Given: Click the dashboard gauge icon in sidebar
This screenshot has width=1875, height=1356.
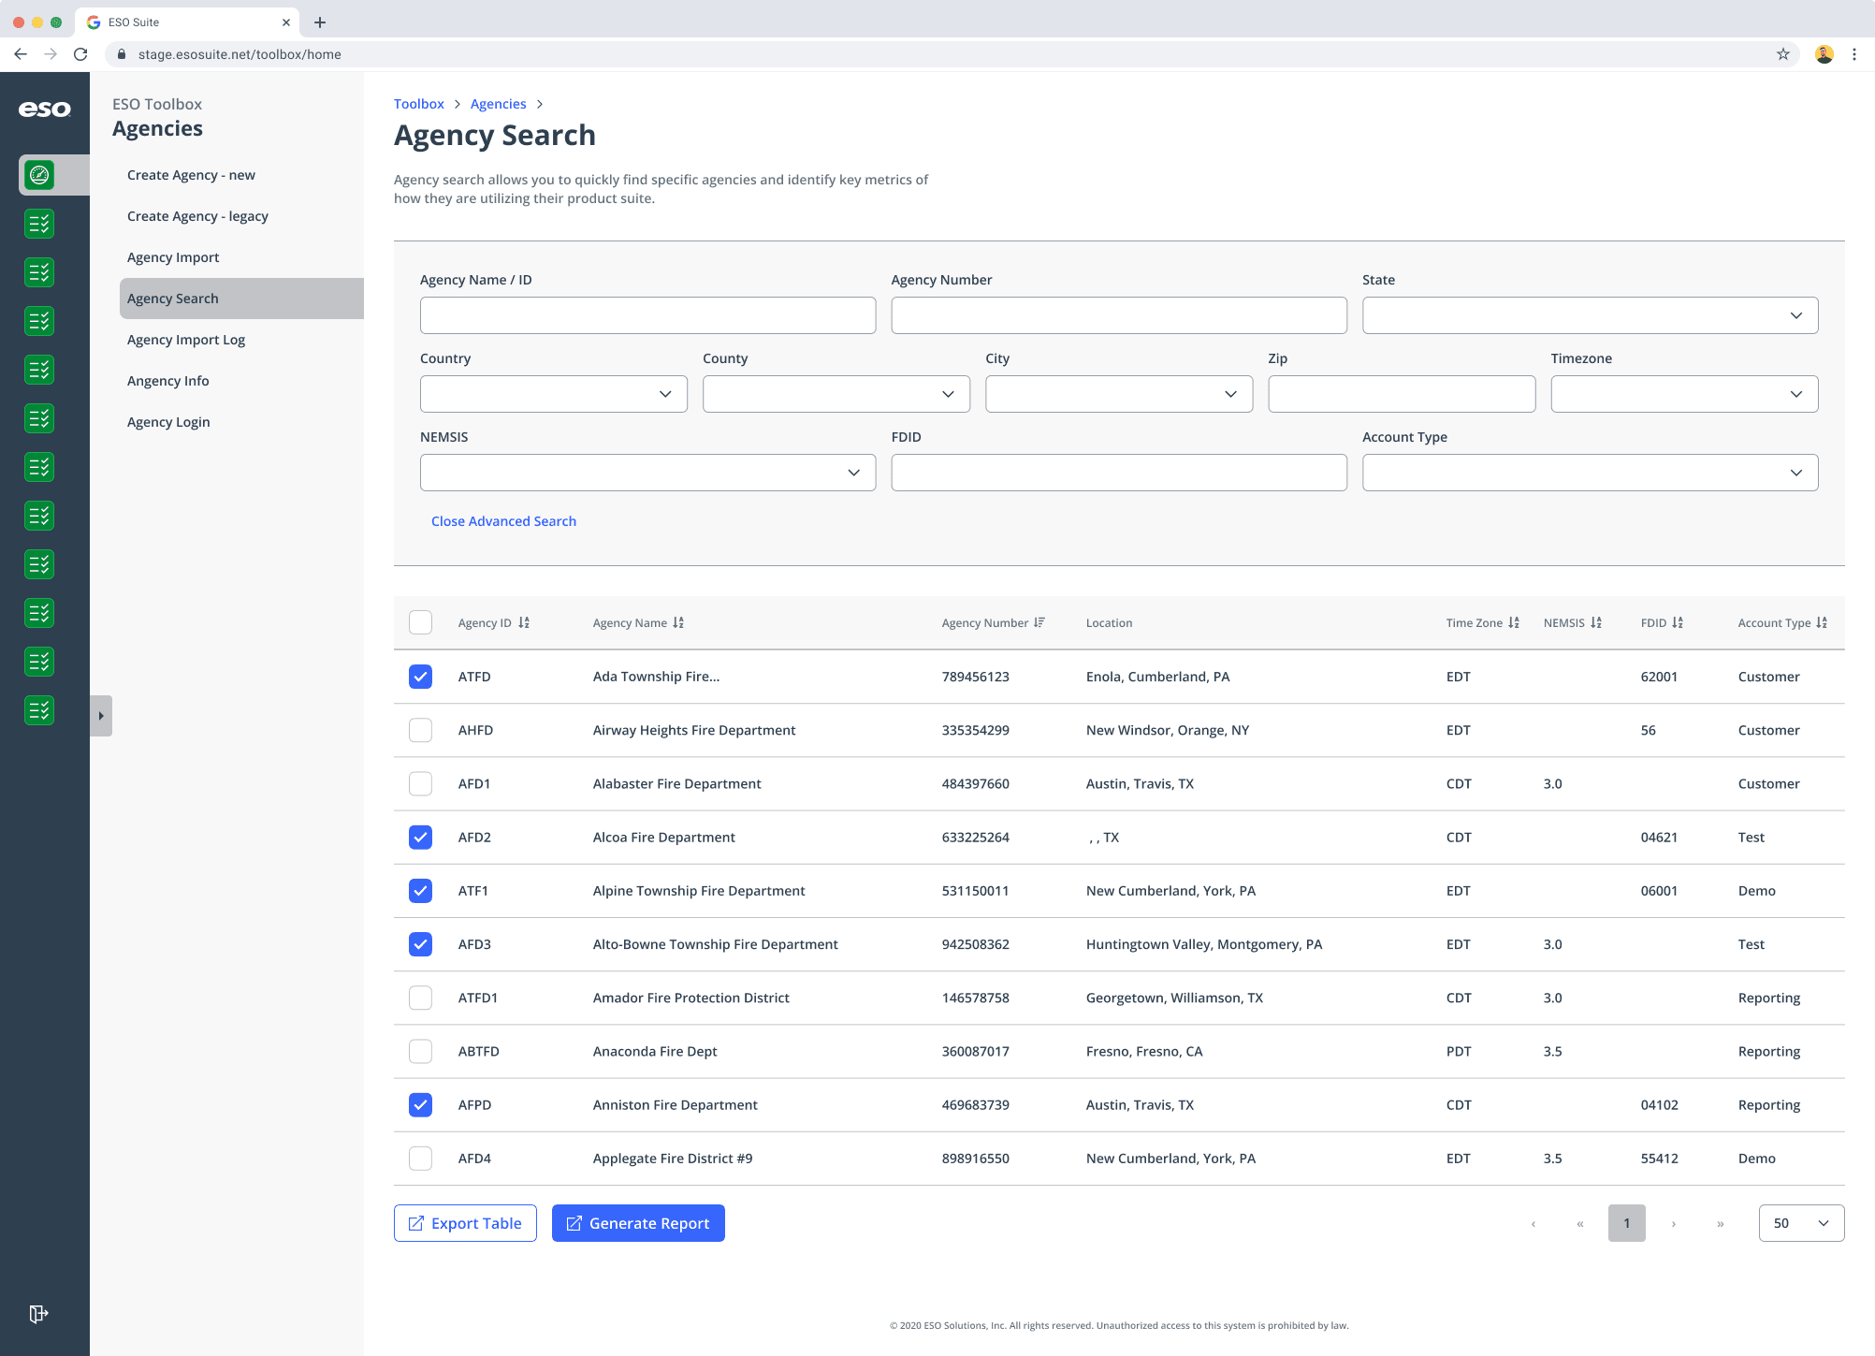Looking at the screenshot, I should (39, 175).
